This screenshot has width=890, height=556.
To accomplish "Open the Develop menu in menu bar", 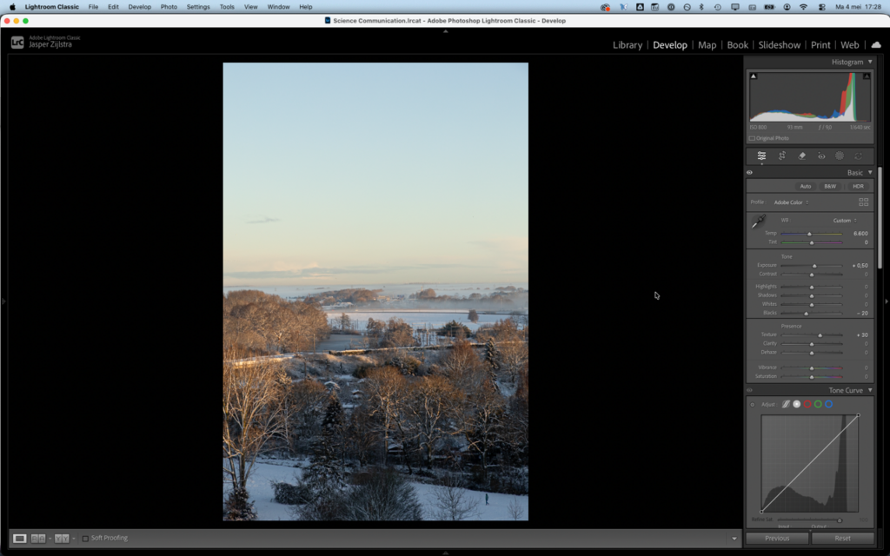I will (140, 7).
